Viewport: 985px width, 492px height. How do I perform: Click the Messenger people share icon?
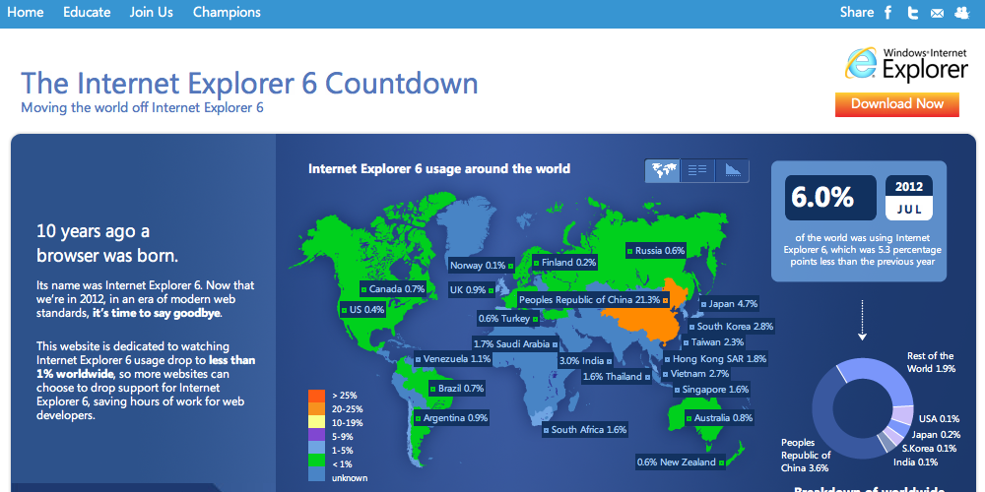(961, 13)
